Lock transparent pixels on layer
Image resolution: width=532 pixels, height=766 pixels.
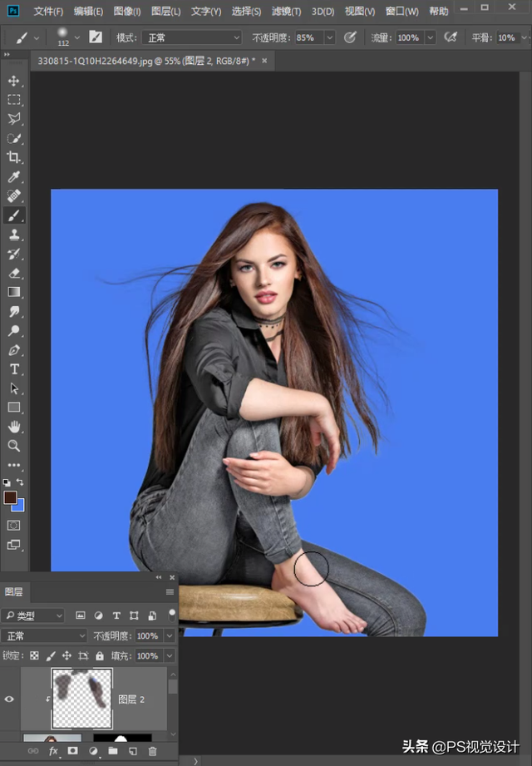[x=34, y=655]
